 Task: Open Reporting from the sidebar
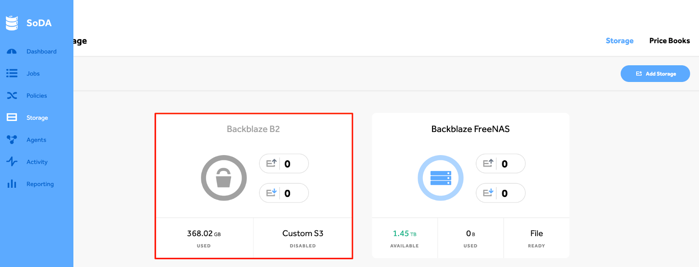point(40,184)
